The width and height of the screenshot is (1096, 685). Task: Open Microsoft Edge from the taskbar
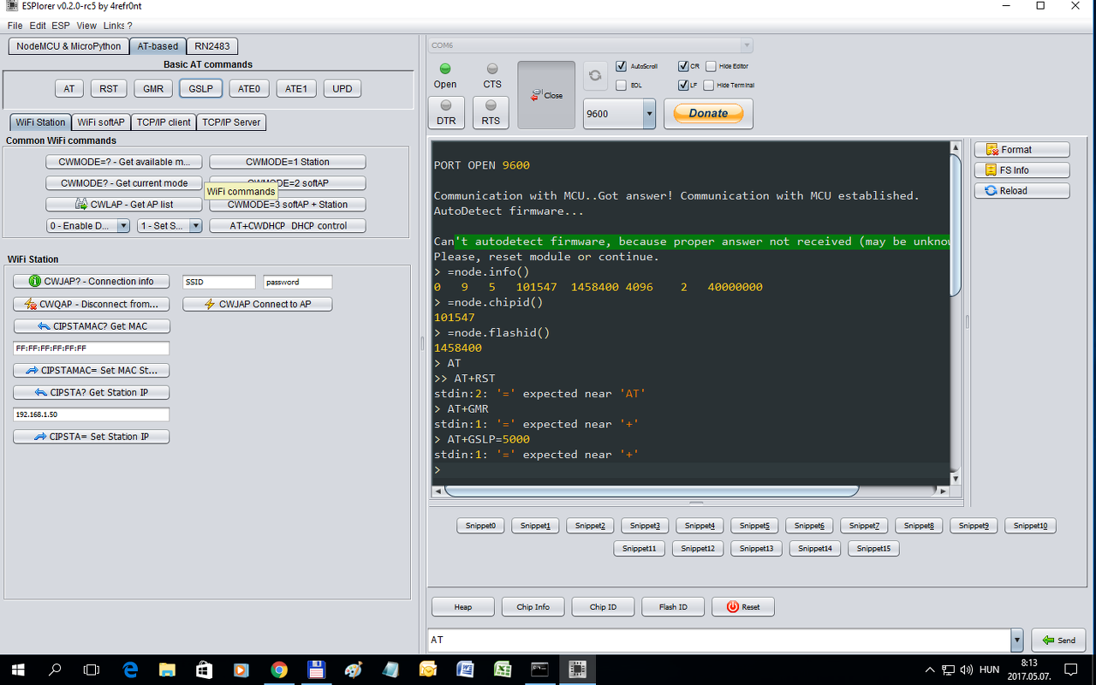[x=130, y=669]
